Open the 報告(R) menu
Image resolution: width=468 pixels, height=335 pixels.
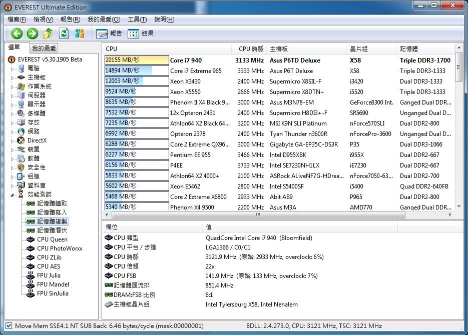(x=71, y=19)
